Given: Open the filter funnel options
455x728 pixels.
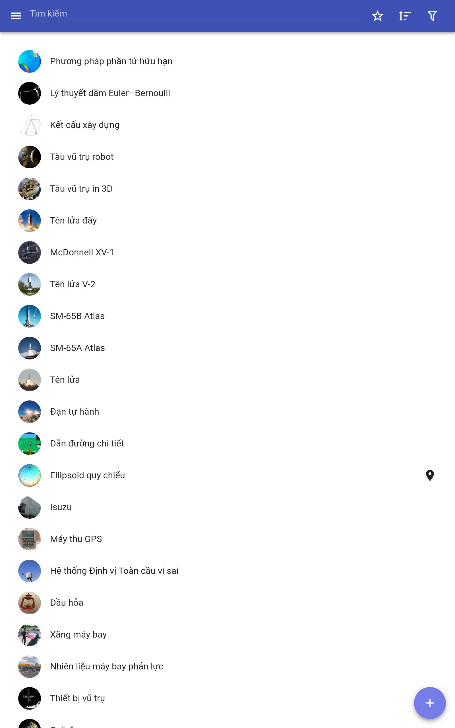Looking at the screenshot, I should [x=432, y=16].
